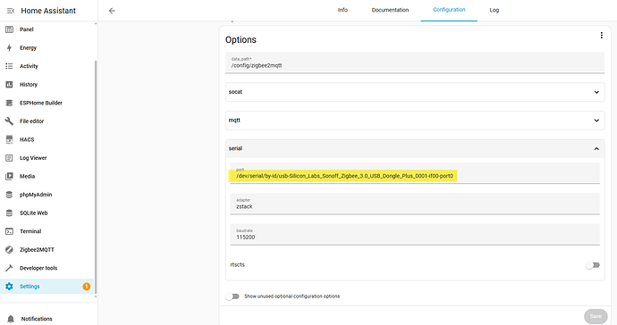Open the Zigbee2MQTT label

(37, 249)
